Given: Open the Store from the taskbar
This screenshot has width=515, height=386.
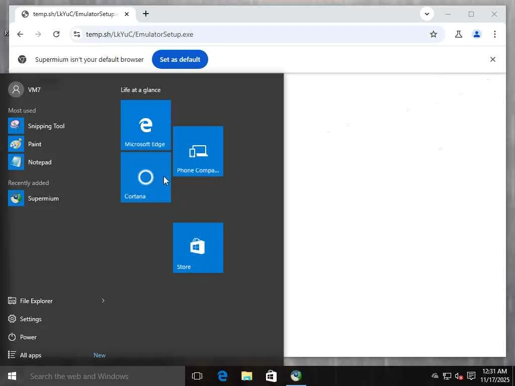Looking at the screenshot, I should (271, 376).
